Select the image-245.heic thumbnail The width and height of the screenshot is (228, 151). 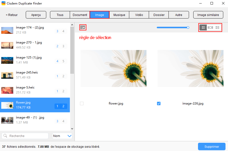pos(7,75)
